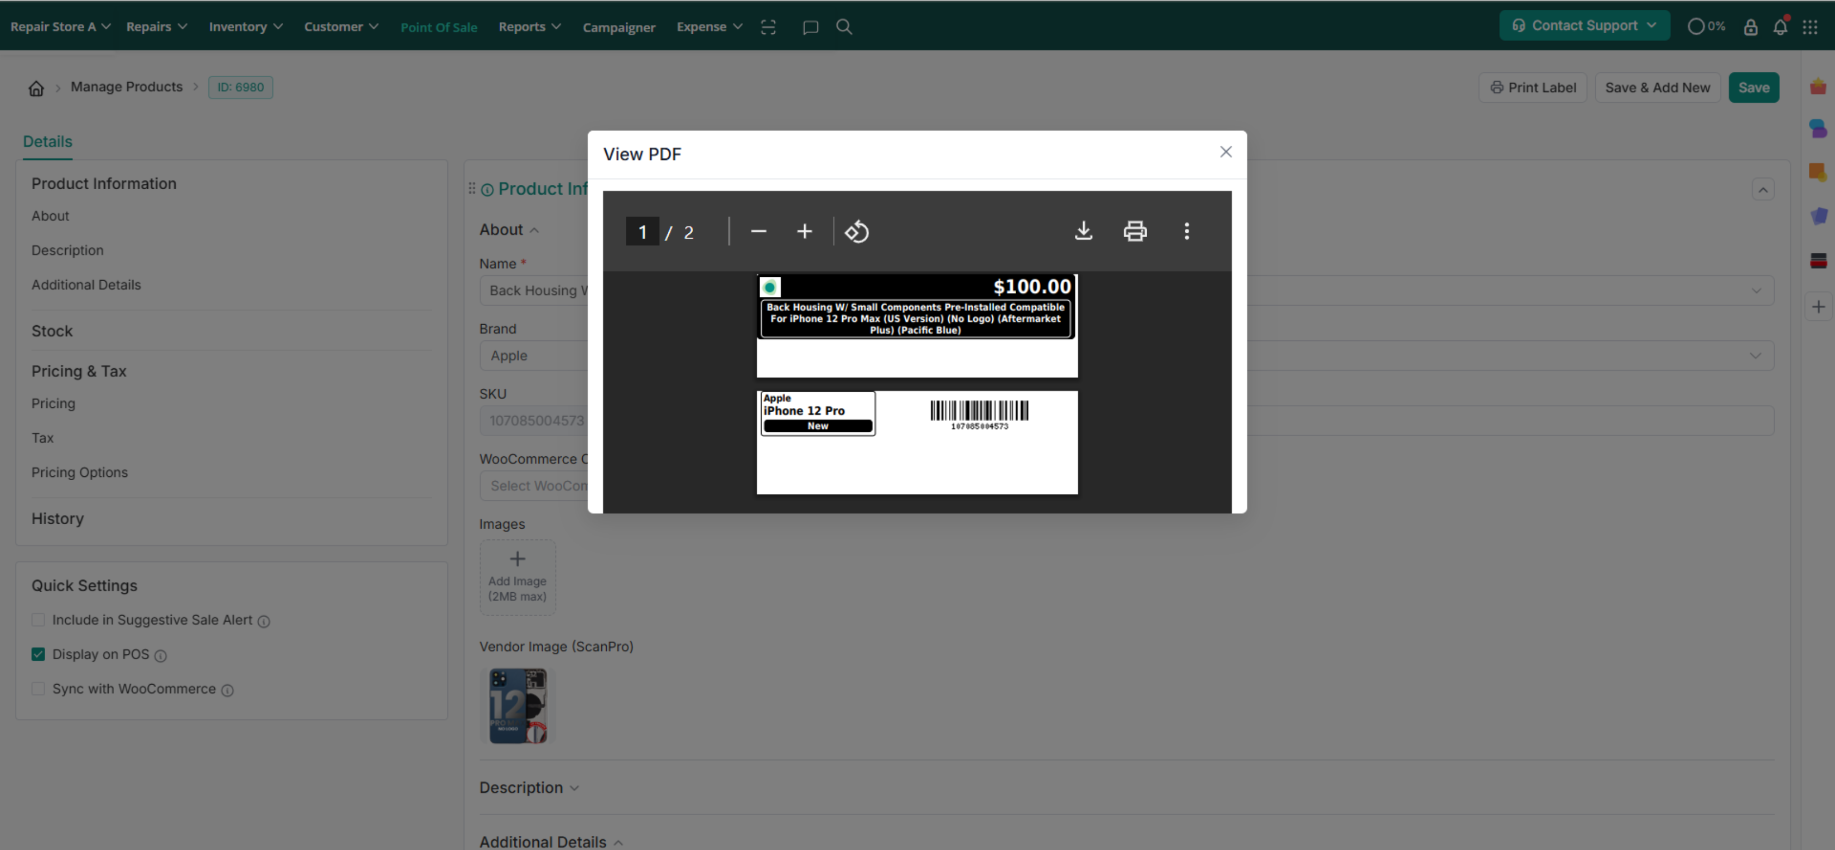The height and width of the screenshot is (850, 1835).
Task: Go to home via breadcrumb icon
Action: pos(36,88)
